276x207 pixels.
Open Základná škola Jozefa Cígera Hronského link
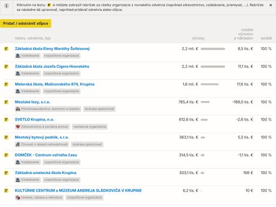point(52,66)
